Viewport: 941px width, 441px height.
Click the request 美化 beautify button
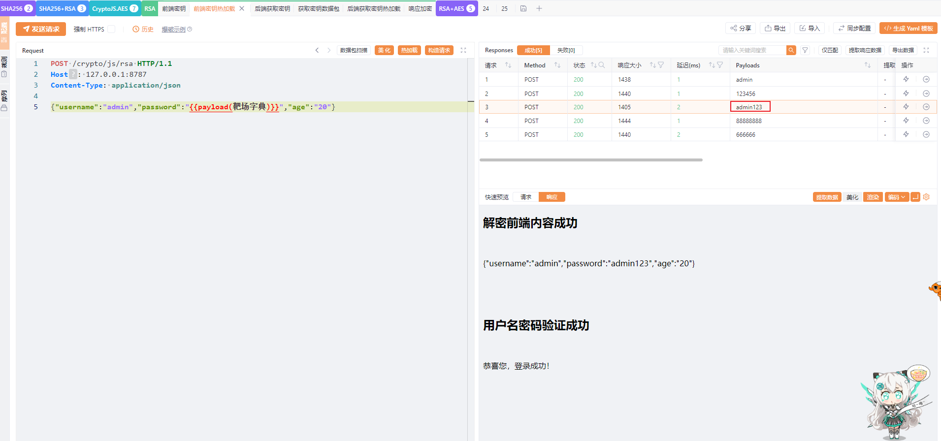point(384,50)
